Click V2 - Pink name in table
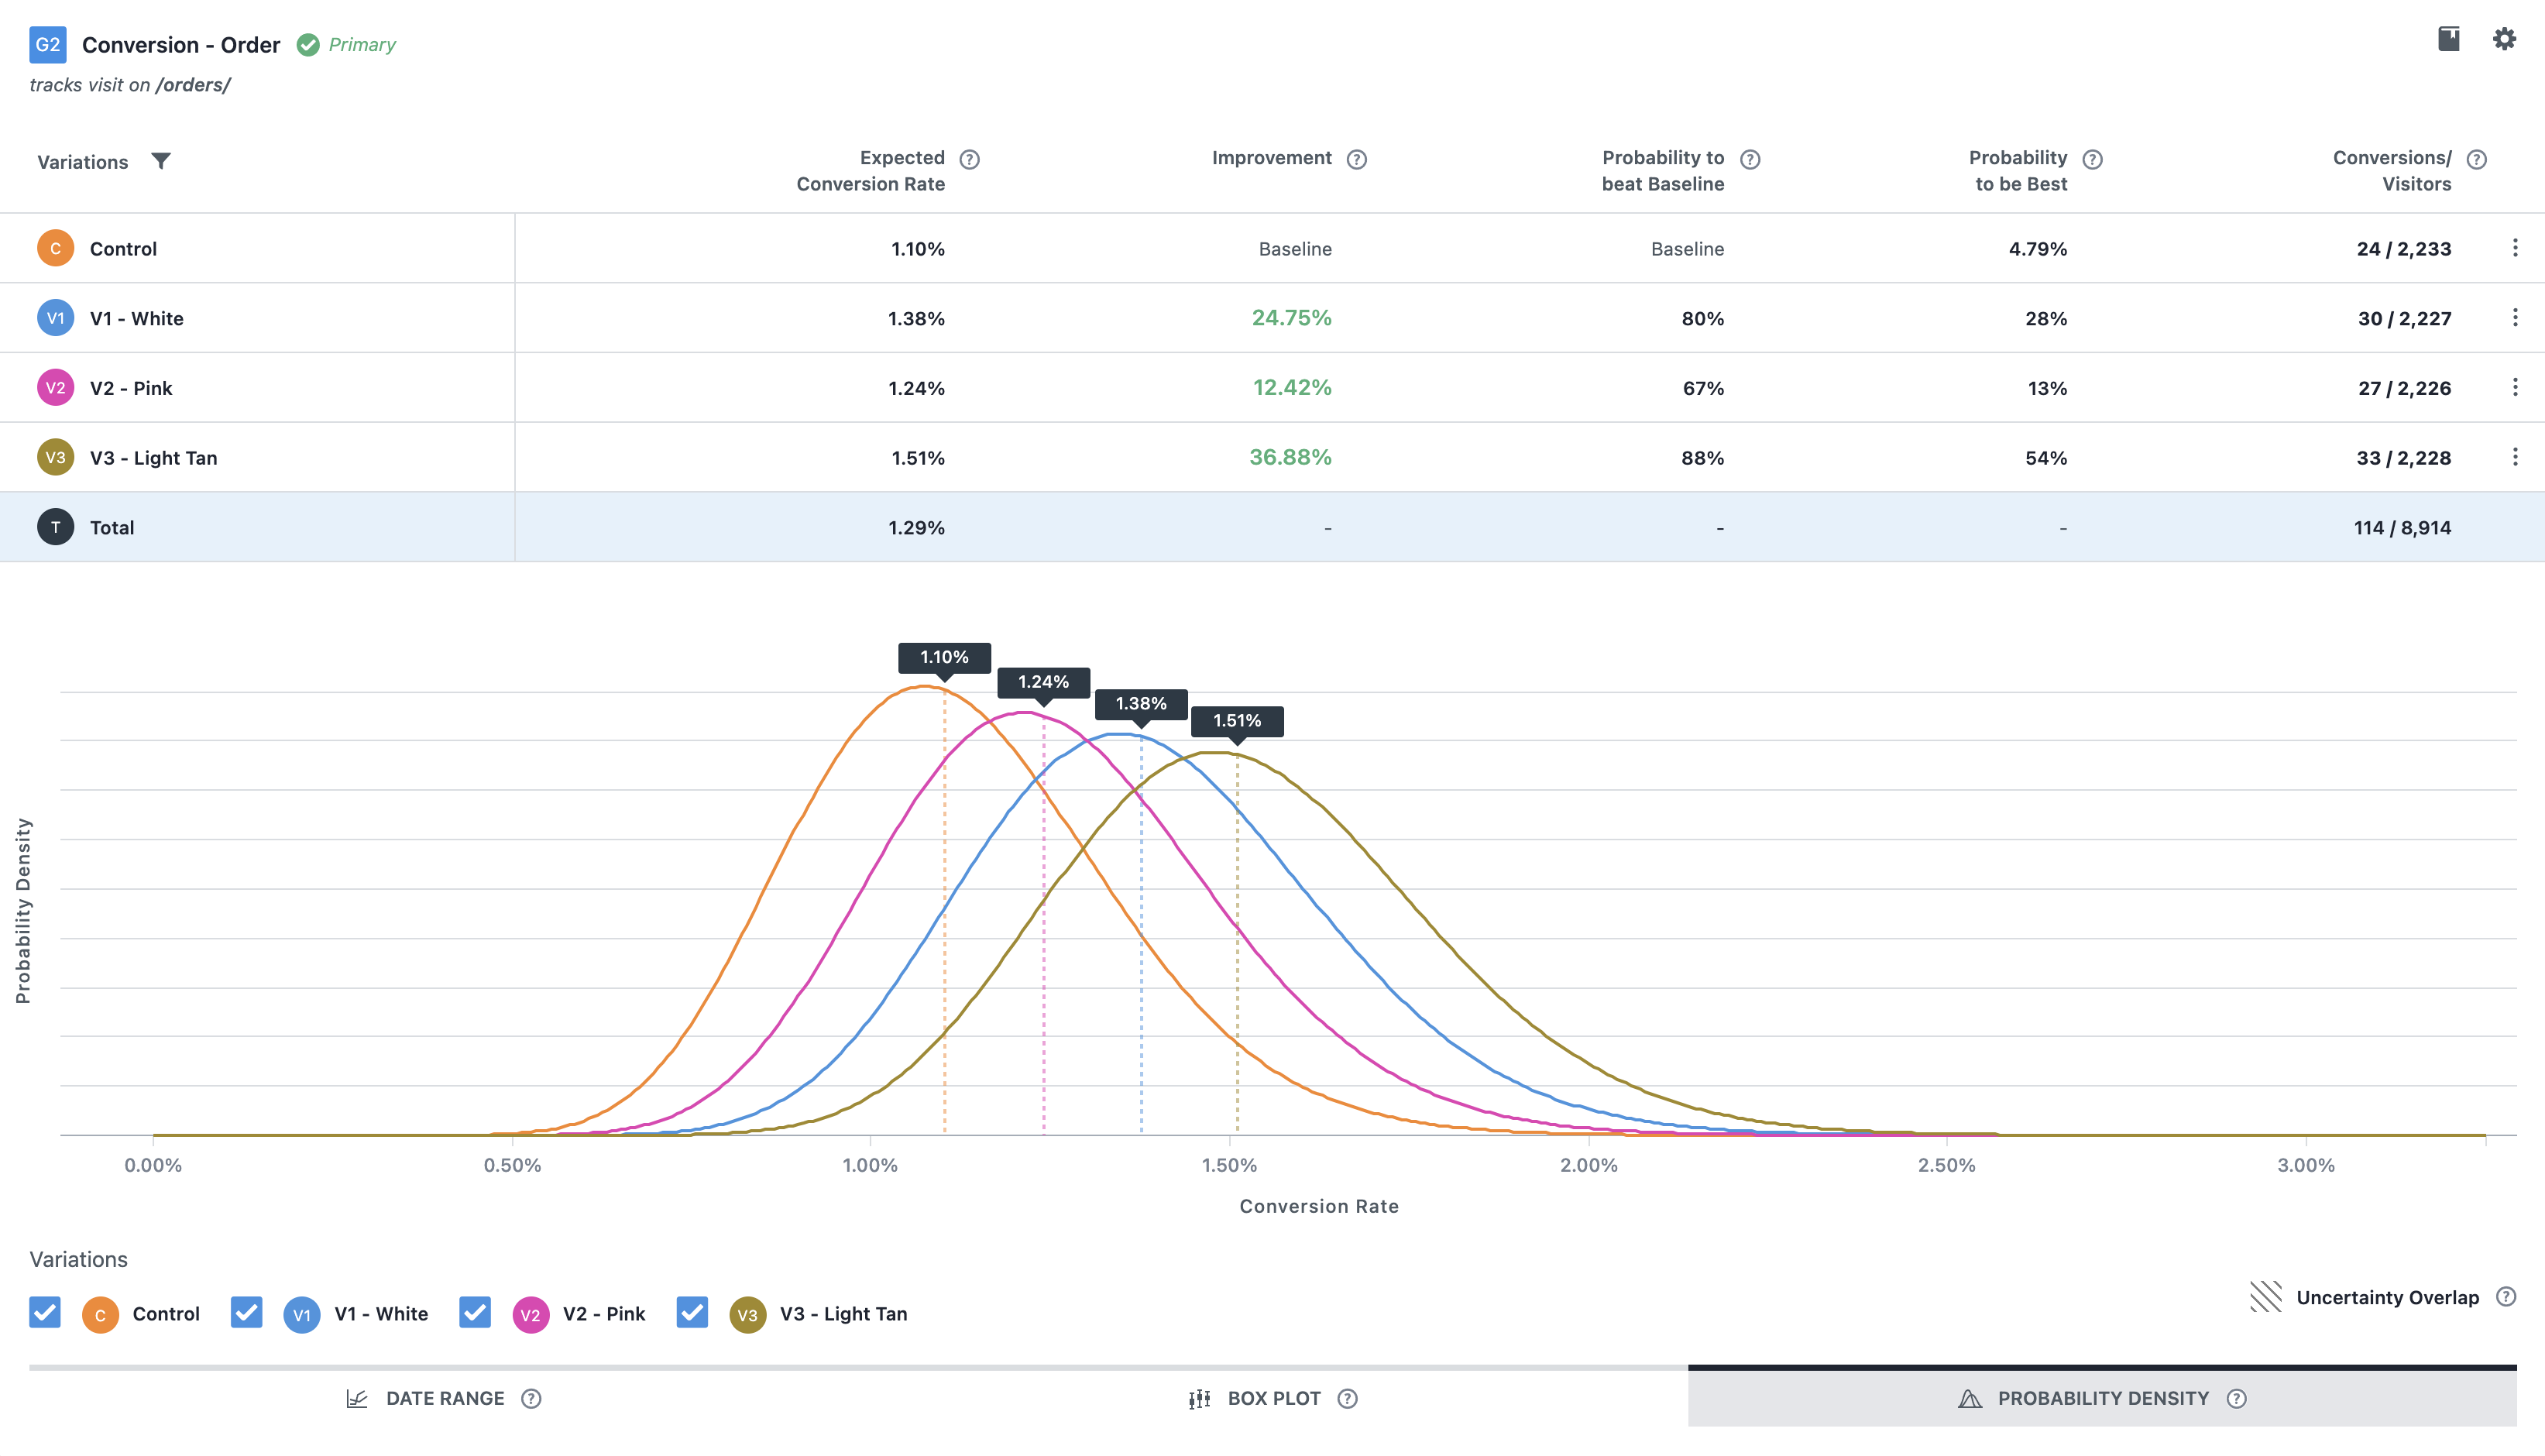This screenshot has height=1456, width=2545. [131, 388]
